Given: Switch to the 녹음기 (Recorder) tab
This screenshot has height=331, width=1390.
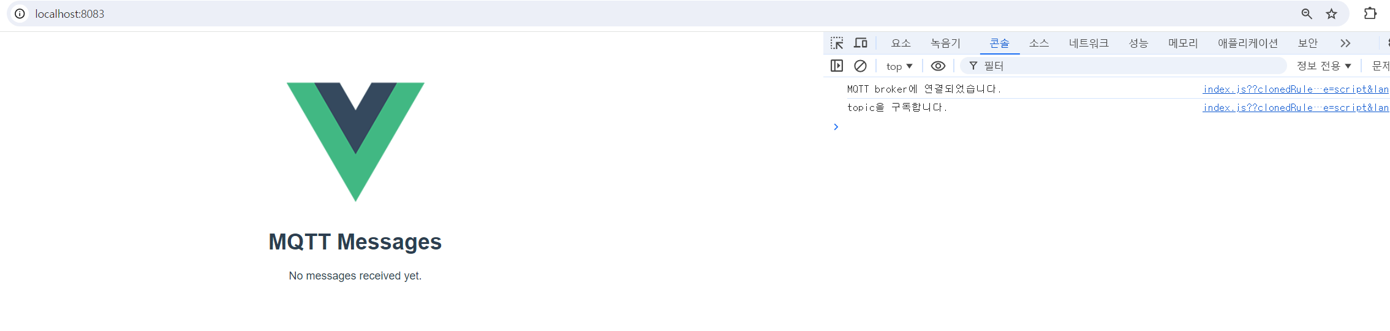Looking at the screenshot, I should click(945, 43).
